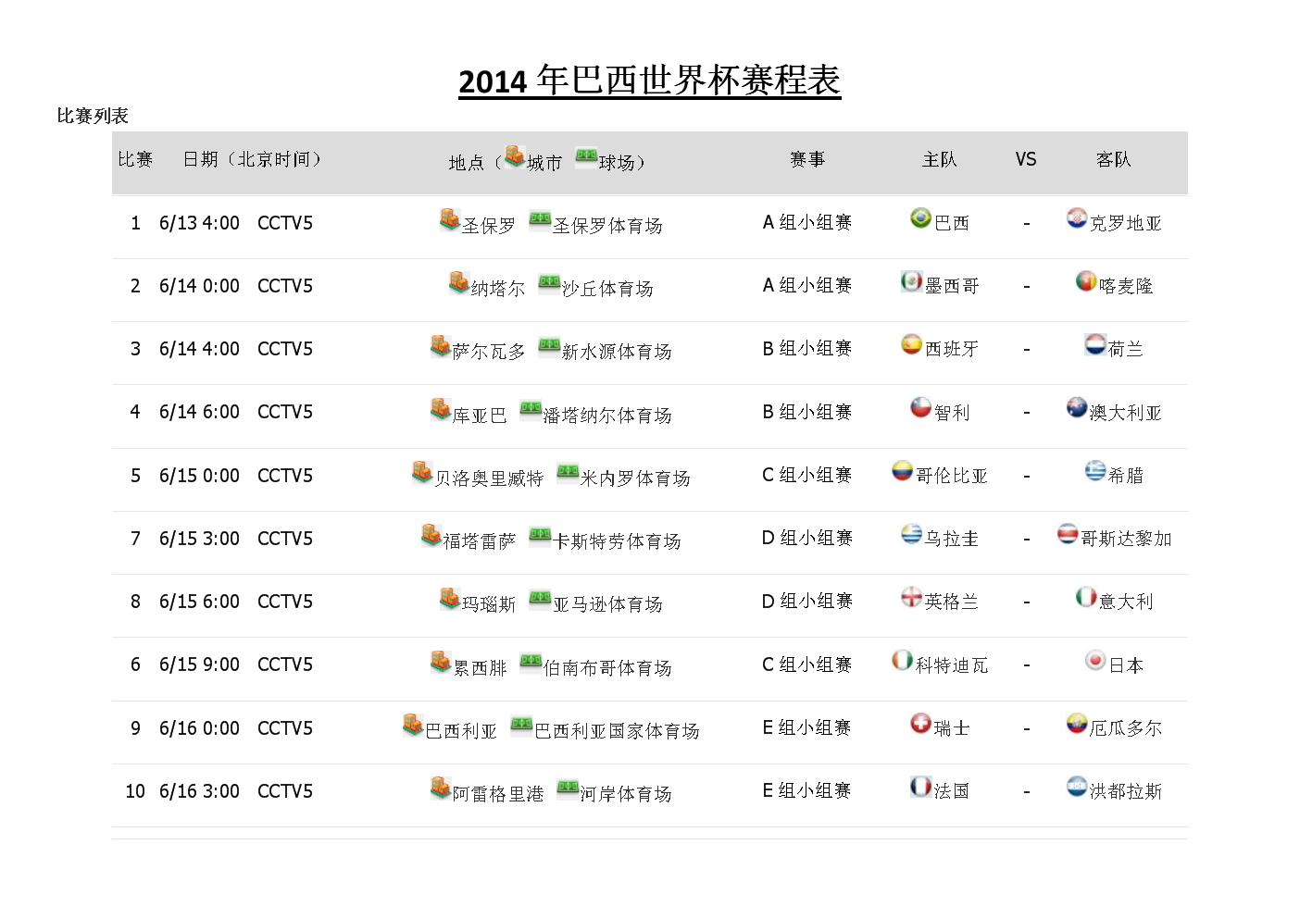Click the 比赛列表 heading
1300x919 pixels.
click(93, 116)
